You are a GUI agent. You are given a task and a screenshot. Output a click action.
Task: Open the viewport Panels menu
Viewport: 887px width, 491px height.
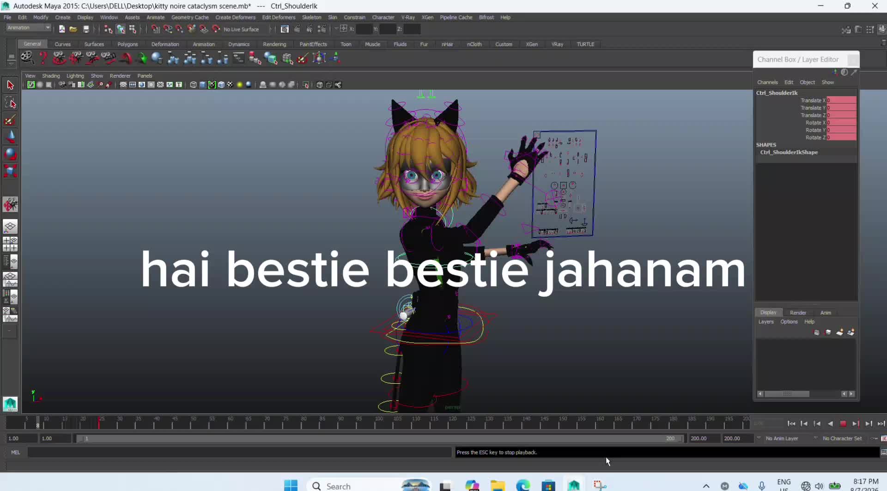pyautogui.click(x=145, y=76)
